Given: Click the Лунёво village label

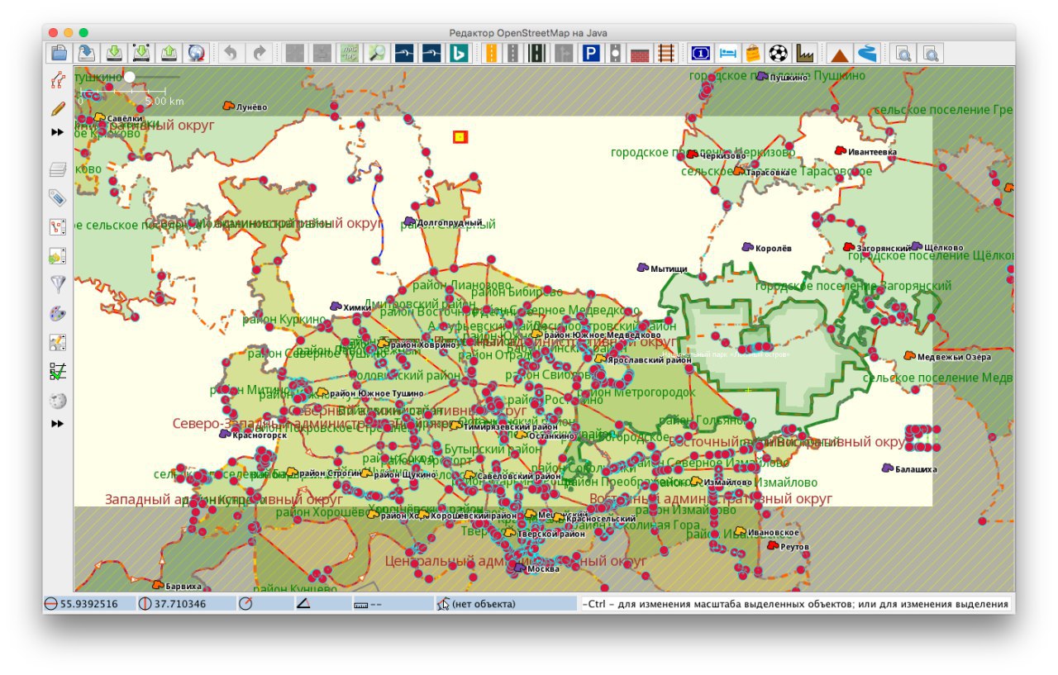Looking at the screenshot, I should coord(251,107).
